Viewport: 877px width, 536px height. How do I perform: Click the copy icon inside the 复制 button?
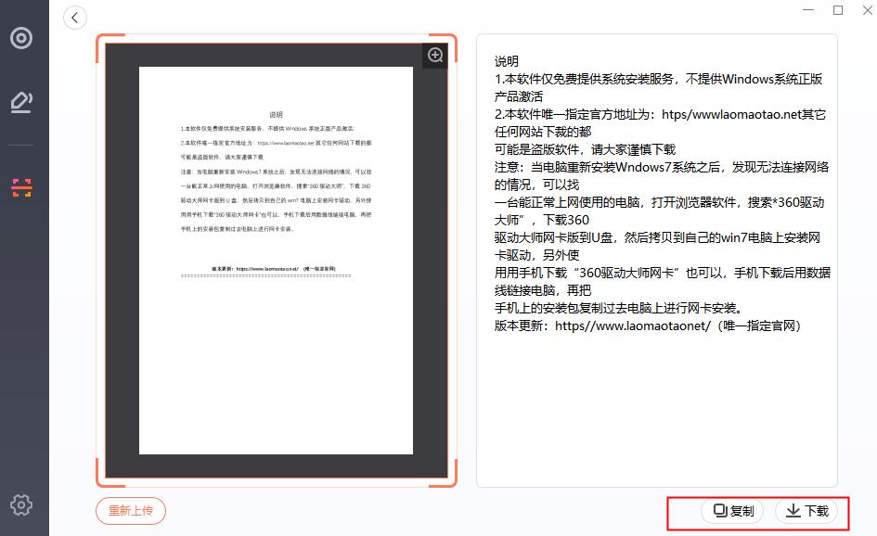click(722, 511)
